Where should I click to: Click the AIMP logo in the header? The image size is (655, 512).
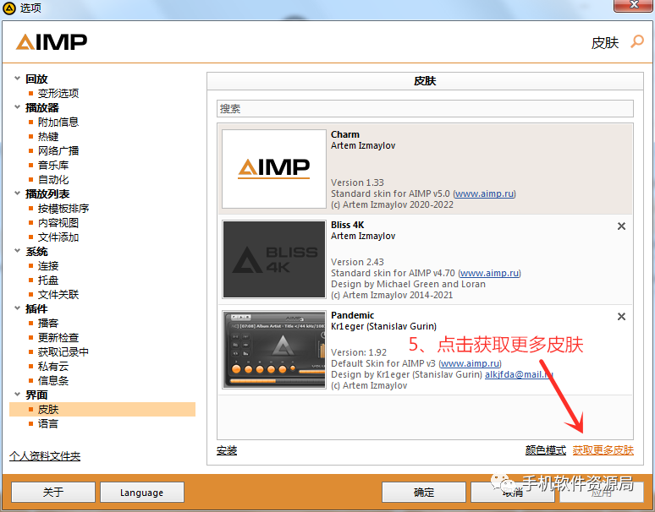[52, 42]
